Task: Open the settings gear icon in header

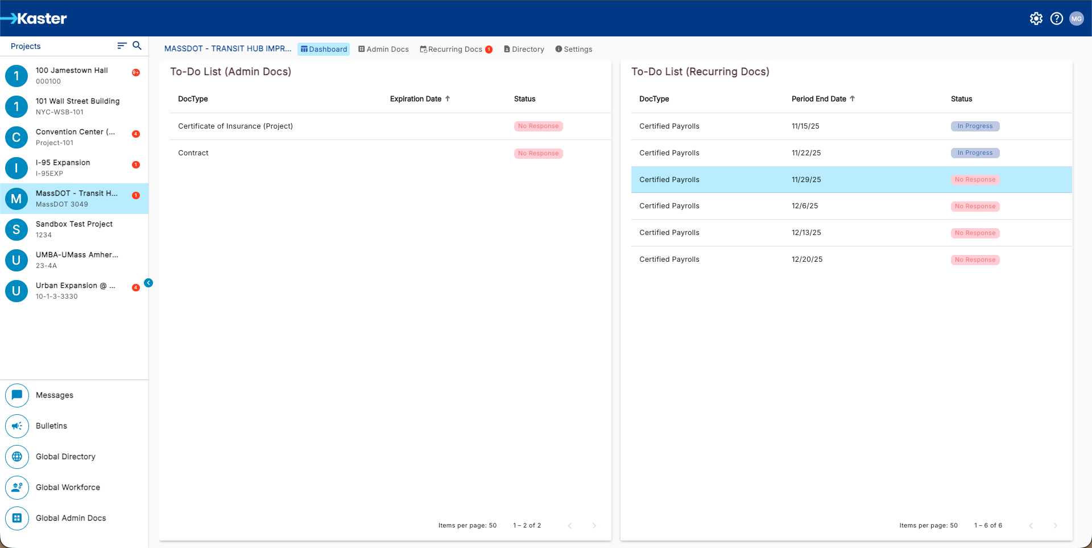Action: (x=1036, y=19)
